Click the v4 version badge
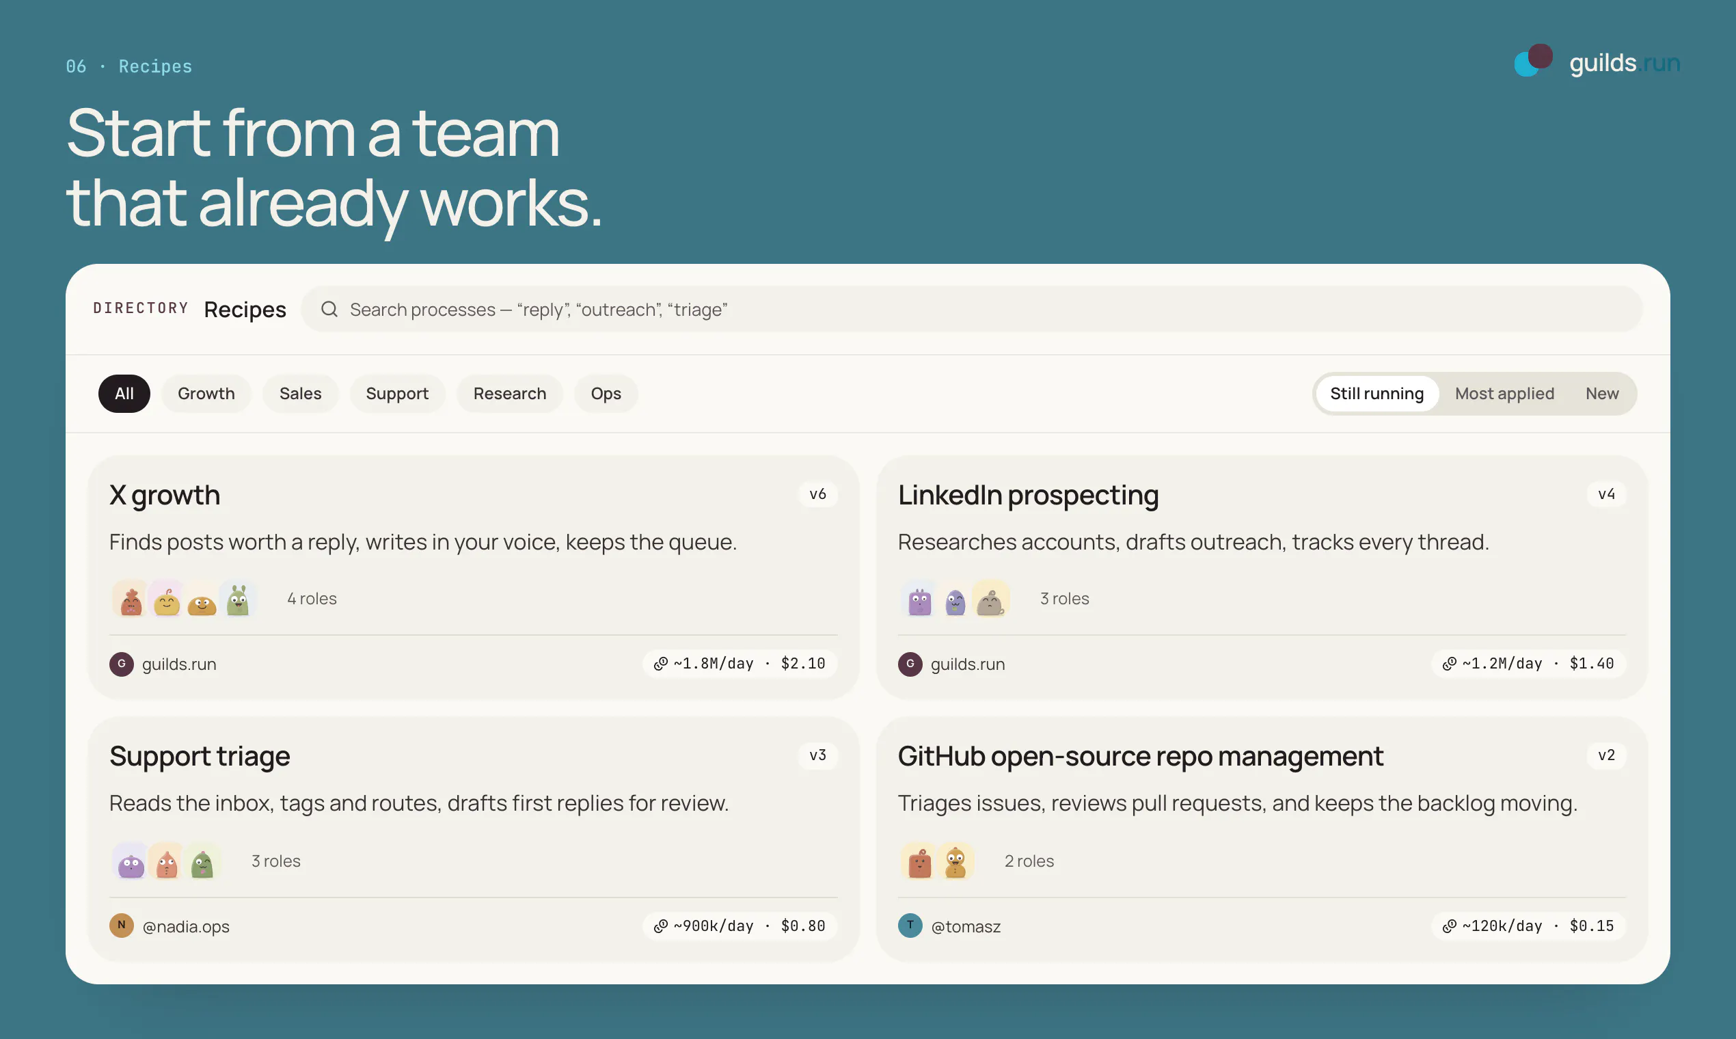Viewport: 1736px width, 1039px height. tap(1607, 494)
